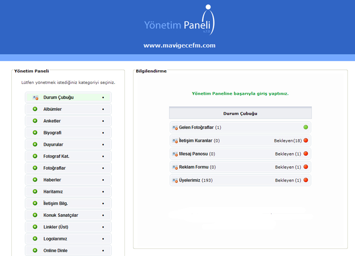Click the green plus icon beside Anketler
Screen dimensions: 355x256
[35, 121]
